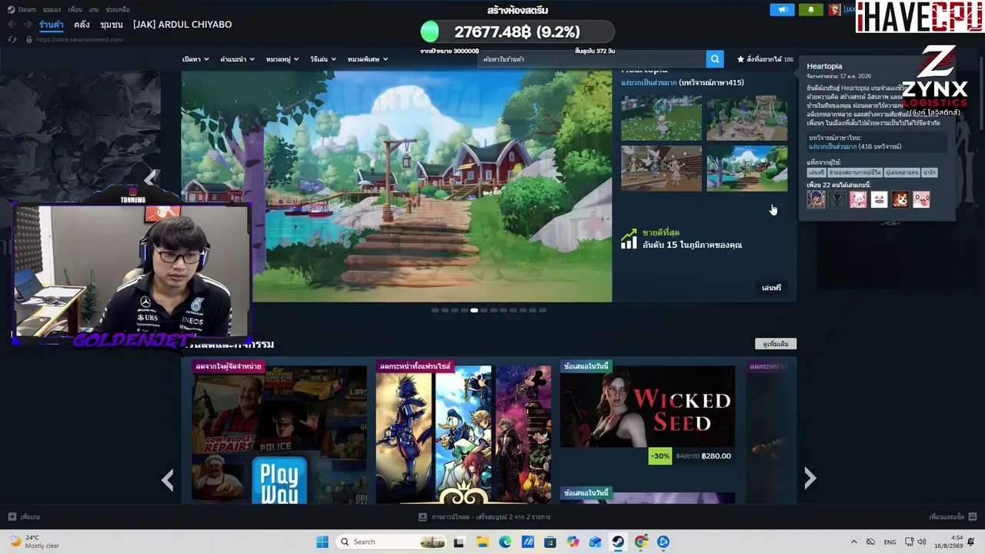Open the downloads icon in Steam's bottom bar

pos(422,517)
